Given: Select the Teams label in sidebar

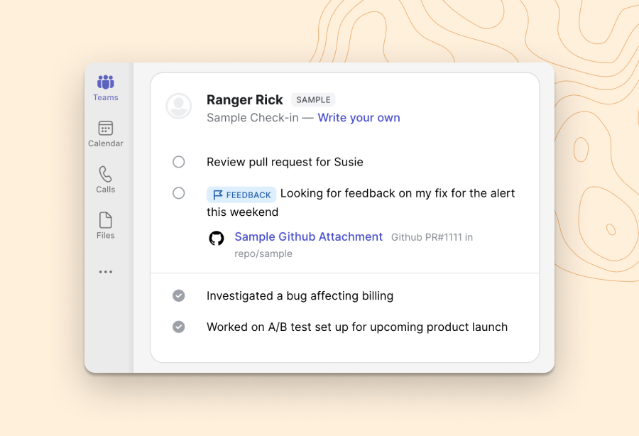Looking at the screenshot, I should click(106, 97).
